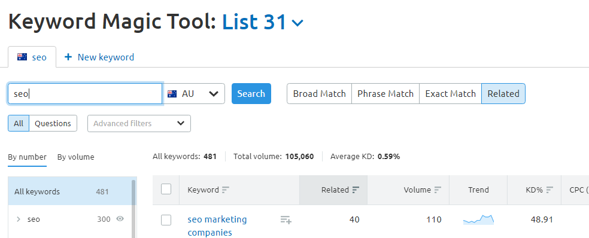Click the Trend column header
Screen dimensions: 589x238
coord(478,190)
